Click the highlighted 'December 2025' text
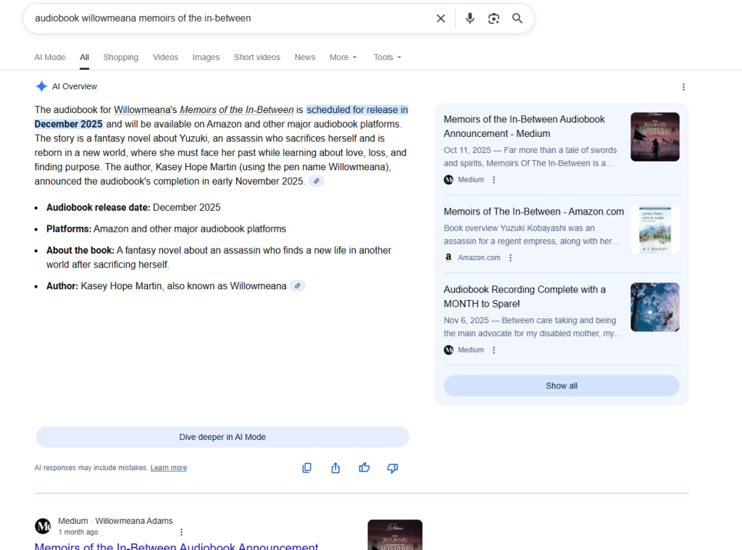Viewport: 742px width, 550px height. [69, 124]
